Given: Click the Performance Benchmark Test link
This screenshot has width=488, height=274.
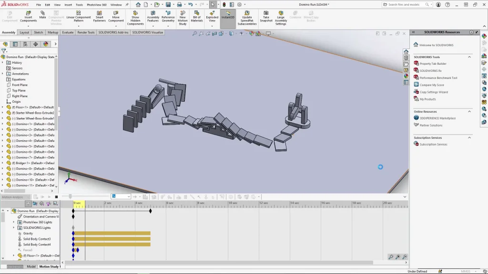Looking at the screenshot, I should point(438,78).
